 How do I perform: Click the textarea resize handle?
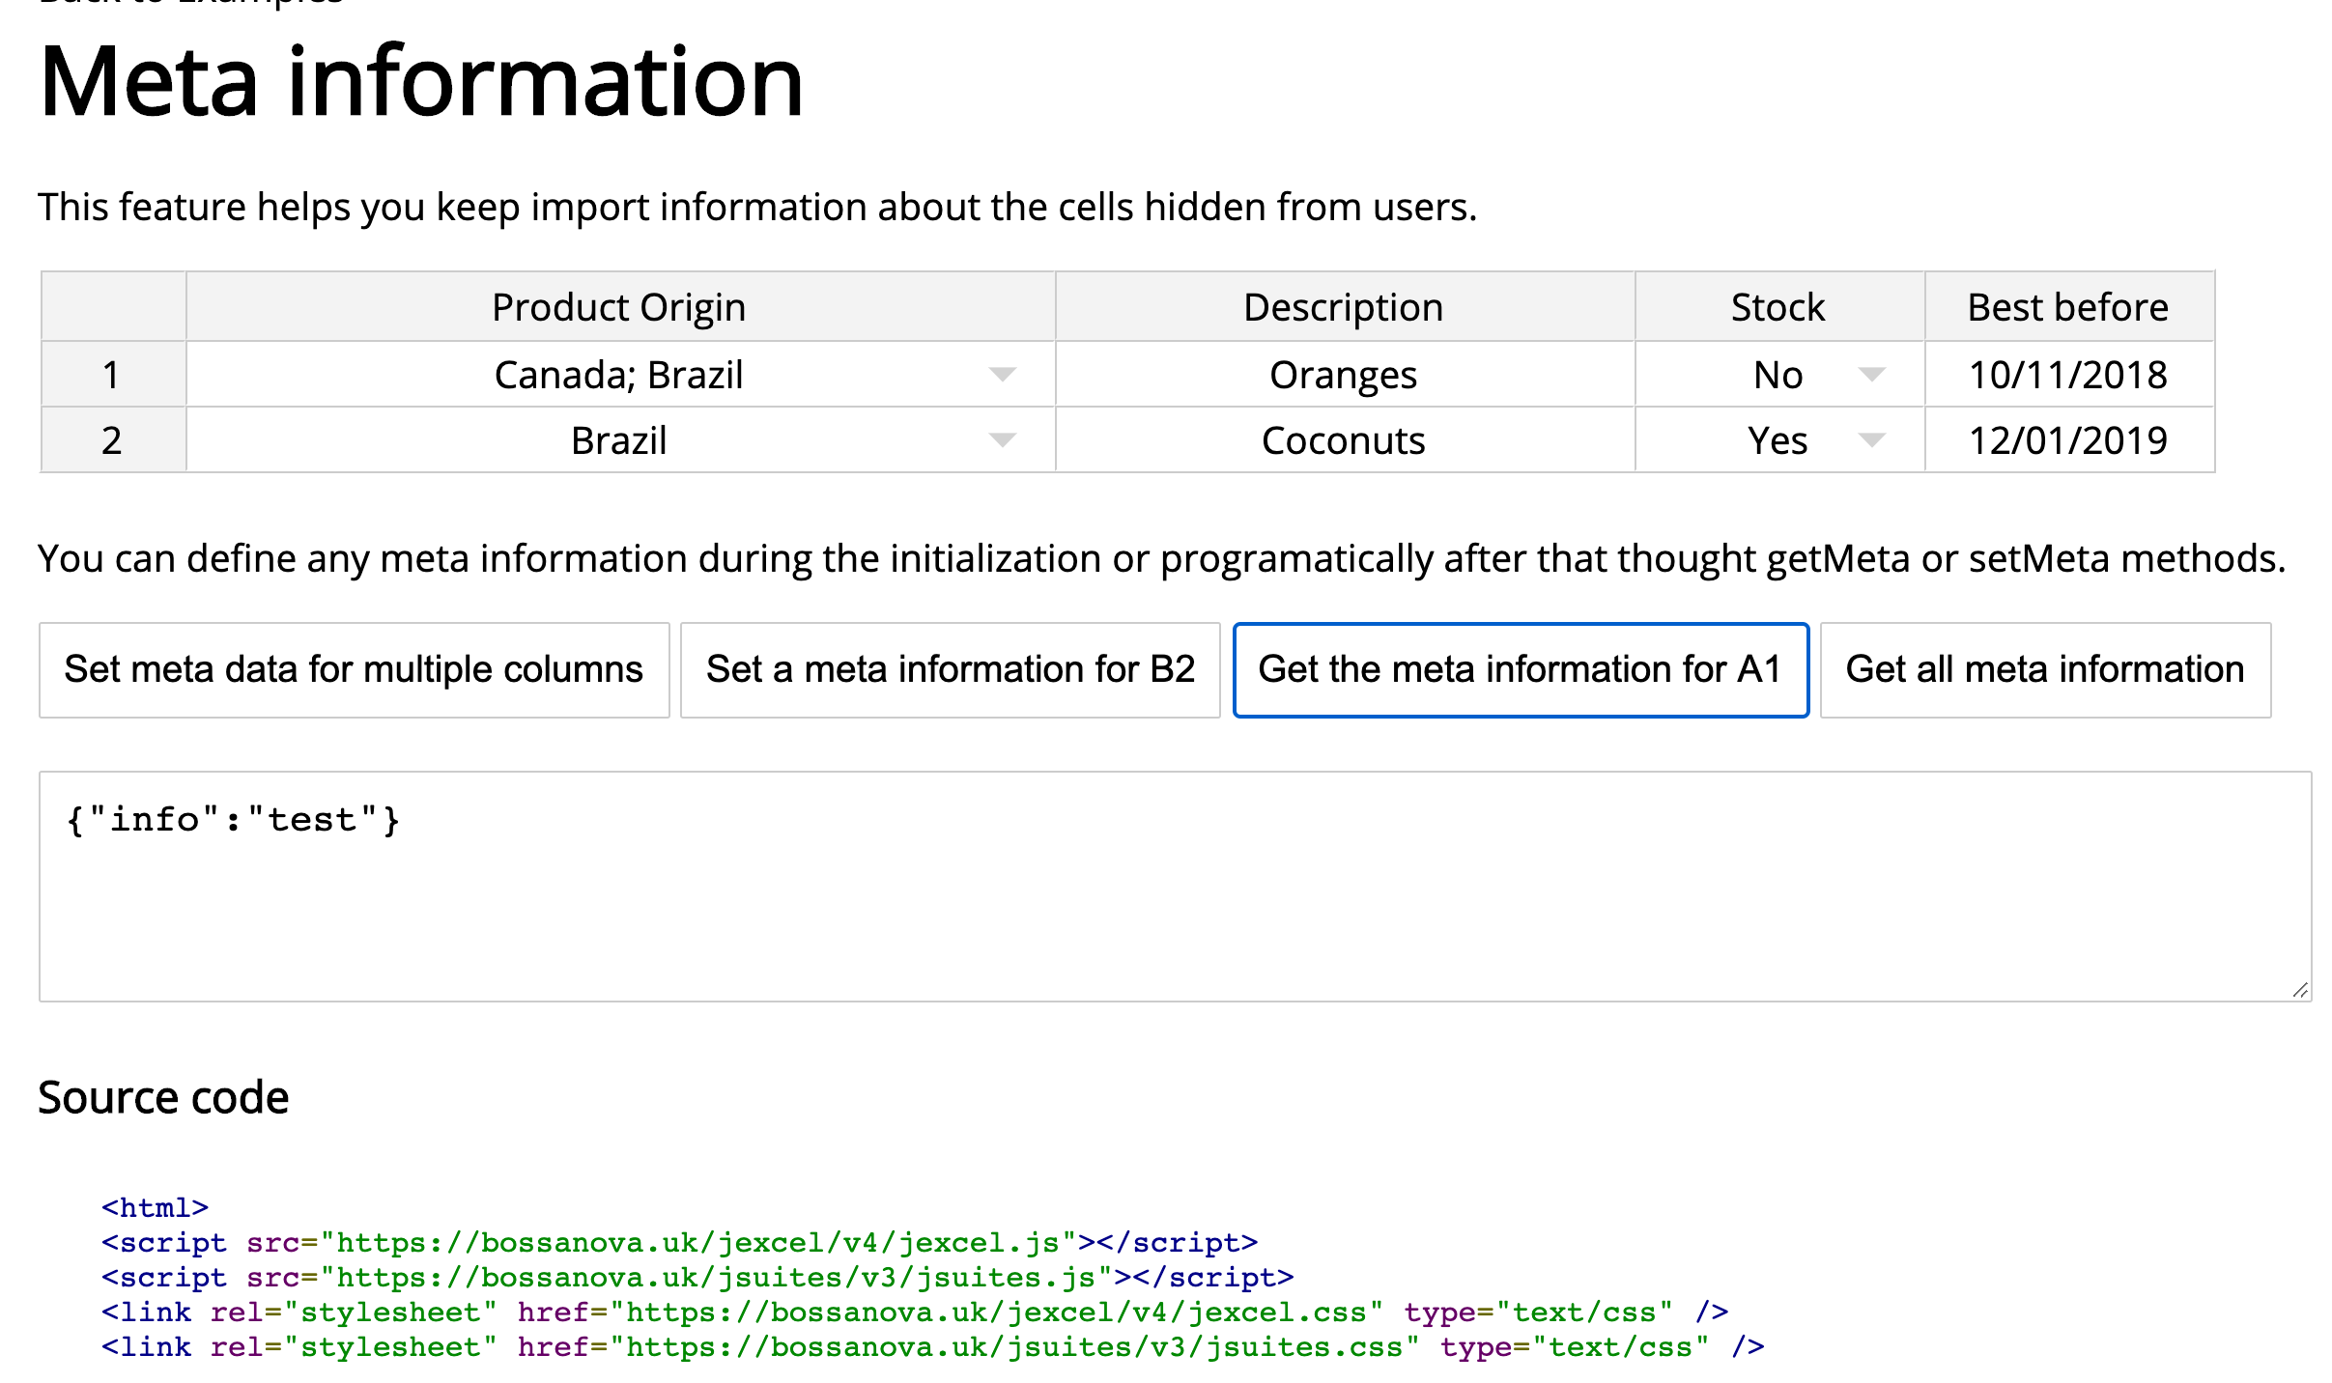[2300, 990]
